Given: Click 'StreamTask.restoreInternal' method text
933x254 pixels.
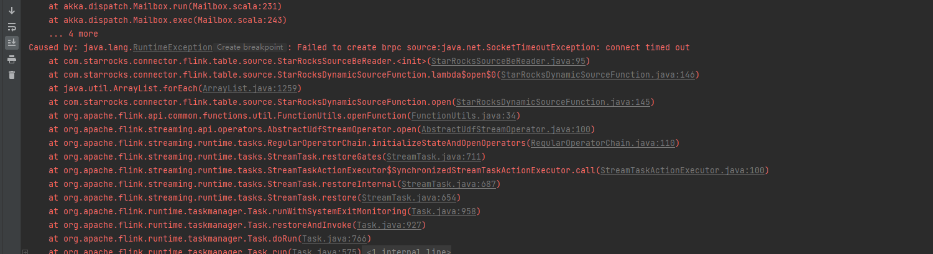Looking at the screenshot, I should pos(332,184).
